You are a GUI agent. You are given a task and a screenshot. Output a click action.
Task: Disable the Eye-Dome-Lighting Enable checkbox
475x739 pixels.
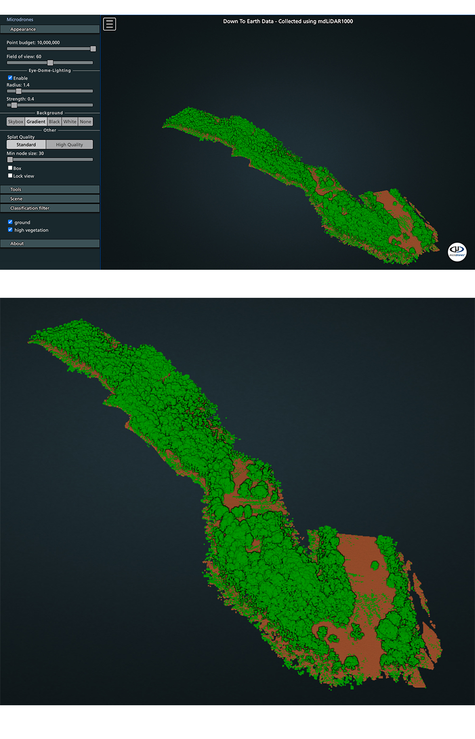coord(10,78)
